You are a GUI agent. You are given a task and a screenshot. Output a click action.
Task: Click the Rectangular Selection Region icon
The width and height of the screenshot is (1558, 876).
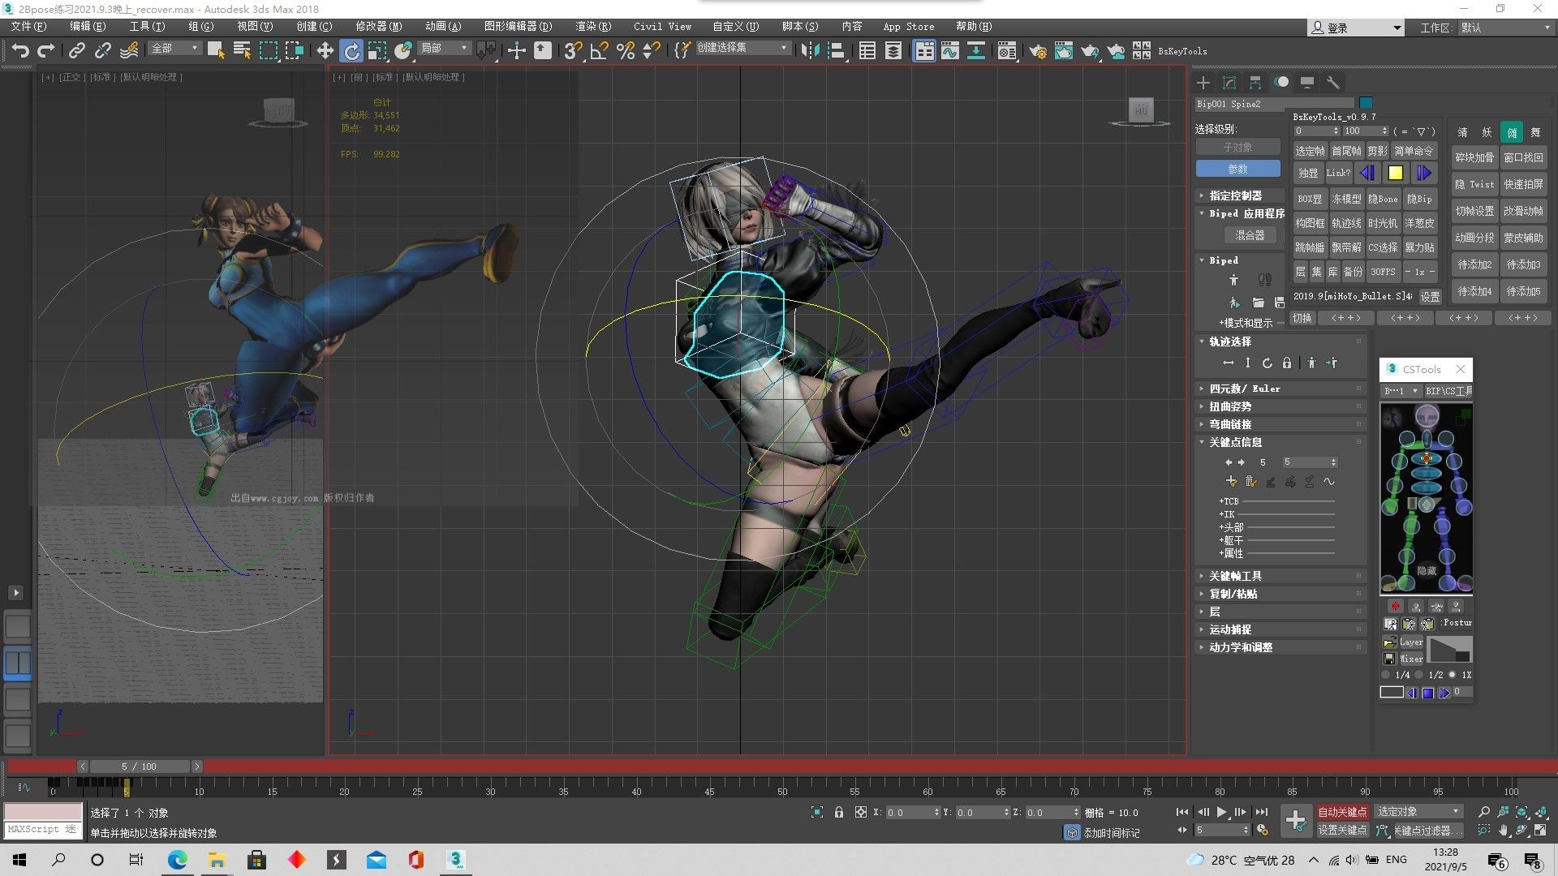[x=268, y=50]
